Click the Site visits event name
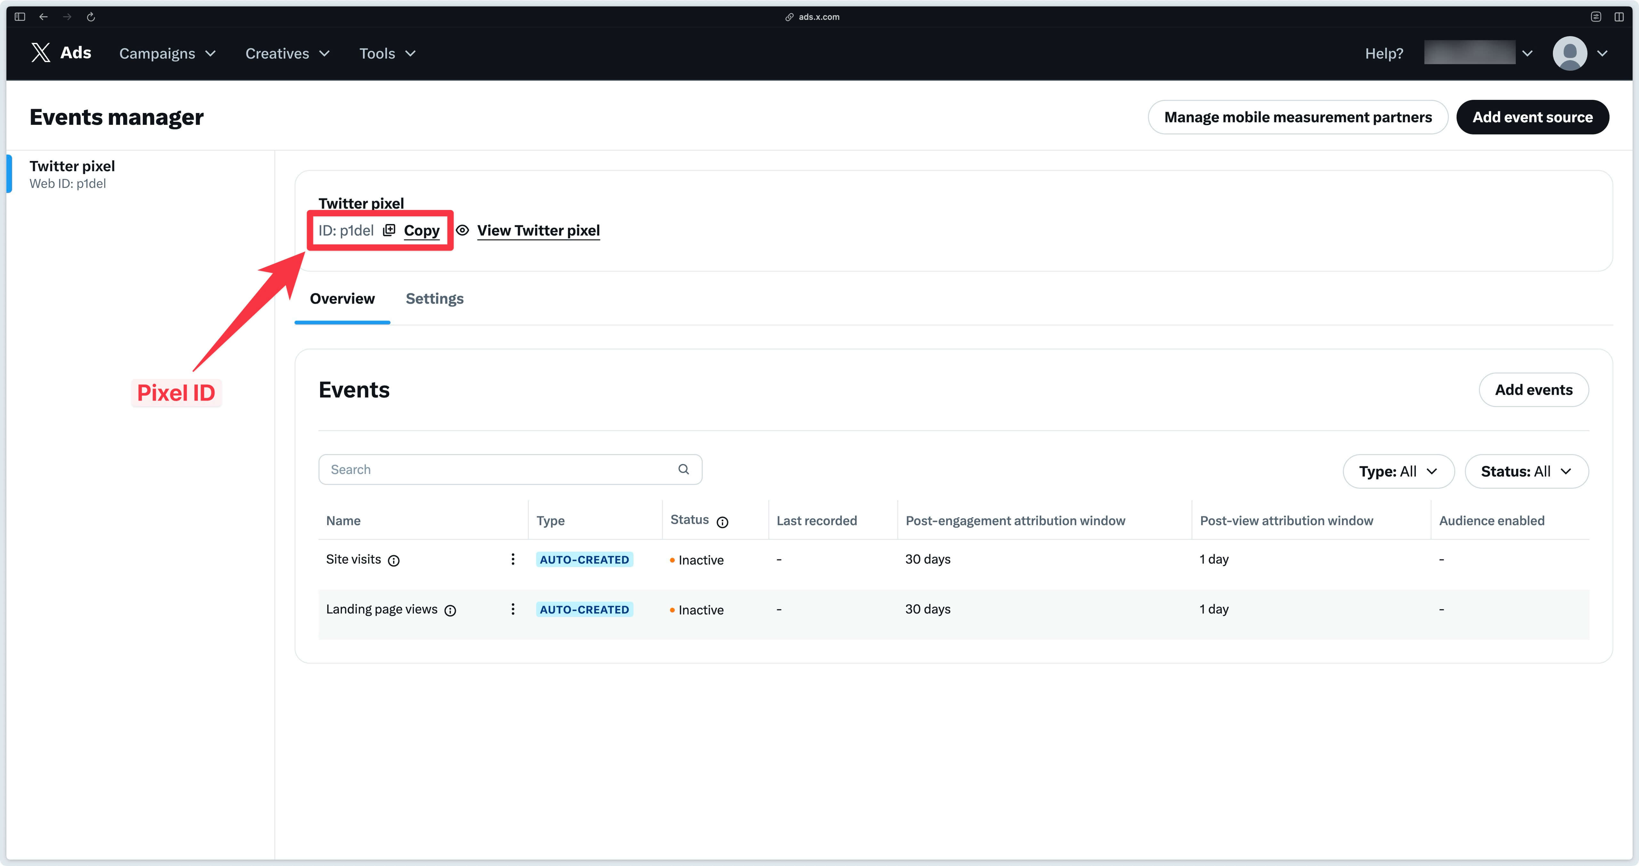The height and width of the screenshot is (866, 1639). click(353, 559)
